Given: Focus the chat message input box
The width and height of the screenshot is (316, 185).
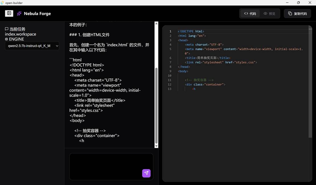Looking at the screenshot, I should (x=111, y=167).
